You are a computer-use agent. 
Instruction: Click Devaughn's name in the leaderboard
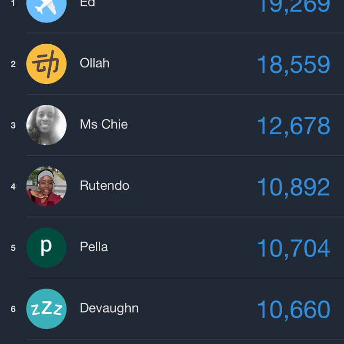tap(109, 308)
